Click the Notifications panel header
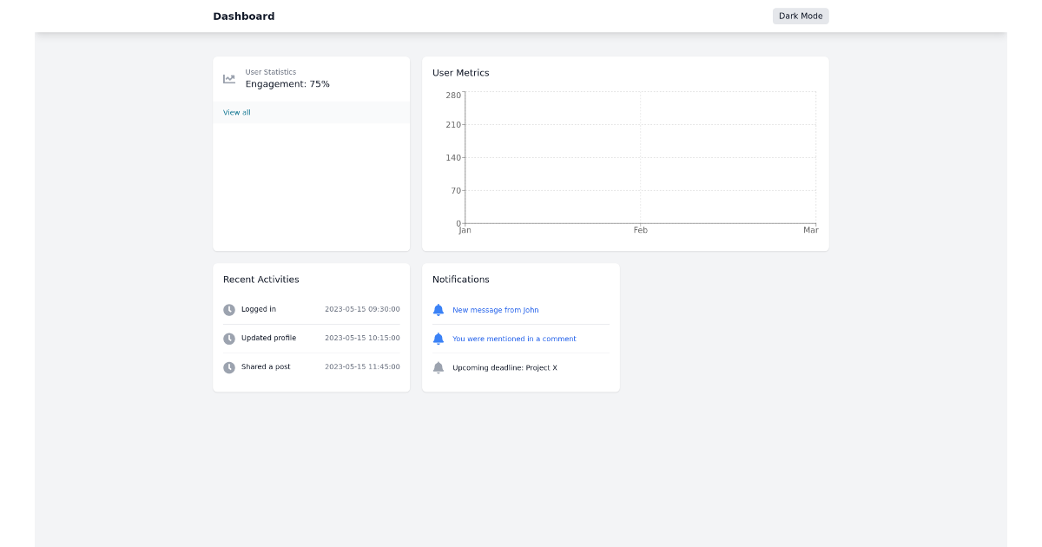Screen dimensions: 1042x547 [x=461, y=279]
